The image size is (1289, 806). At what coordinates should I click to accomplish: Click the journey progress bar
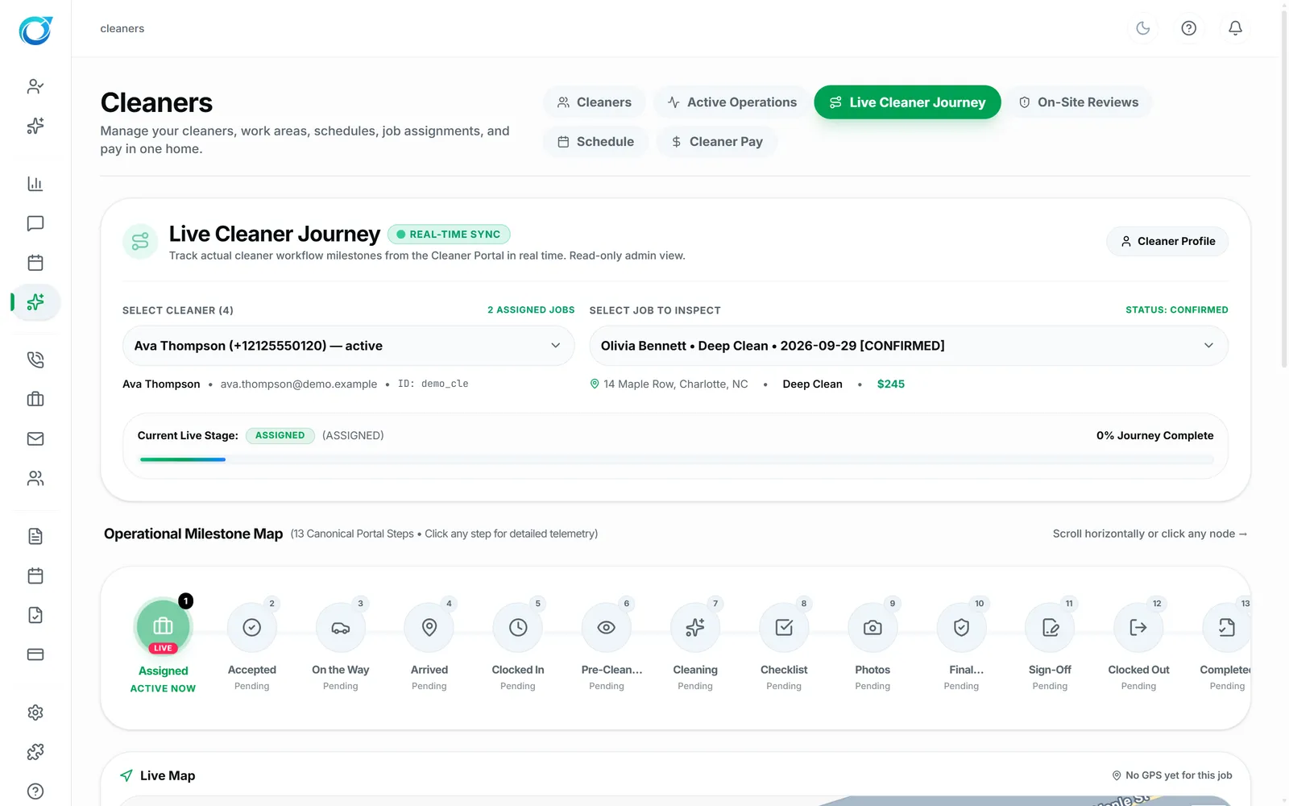pyautogui.click(x=677, y=459)
